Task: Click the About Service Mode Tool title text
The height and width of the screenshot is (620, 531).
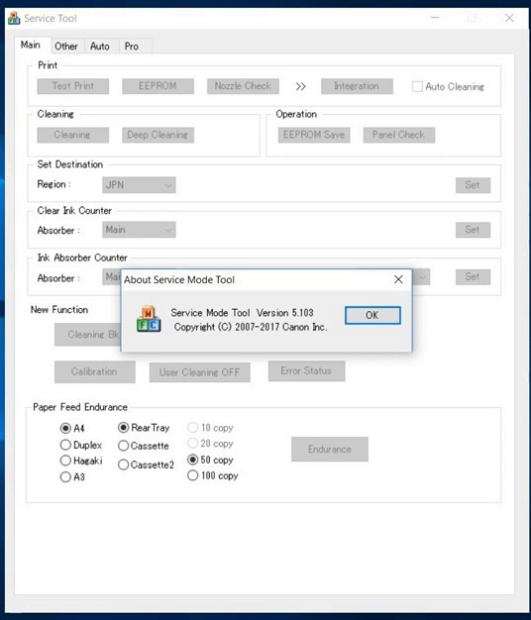Action: click(179, 279)
